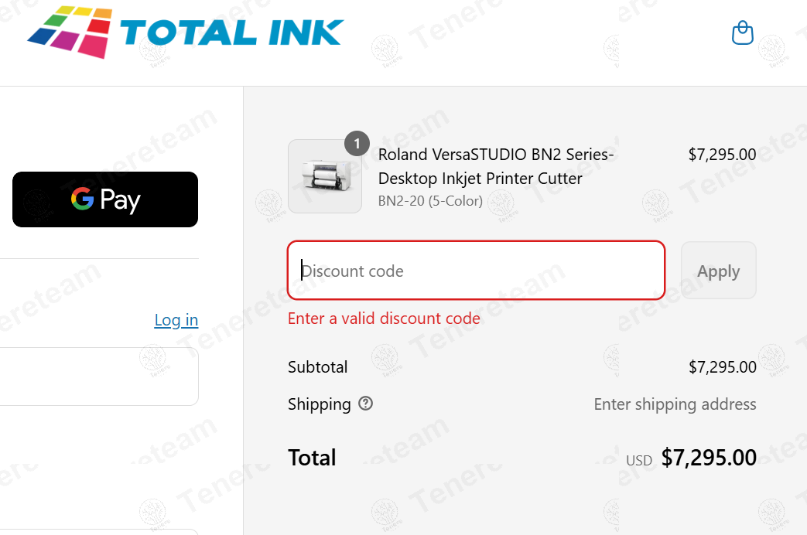This screenshot has width=807, height=535.
Task: Click the Shipping help question mark icon
Action: pos(365,404)
